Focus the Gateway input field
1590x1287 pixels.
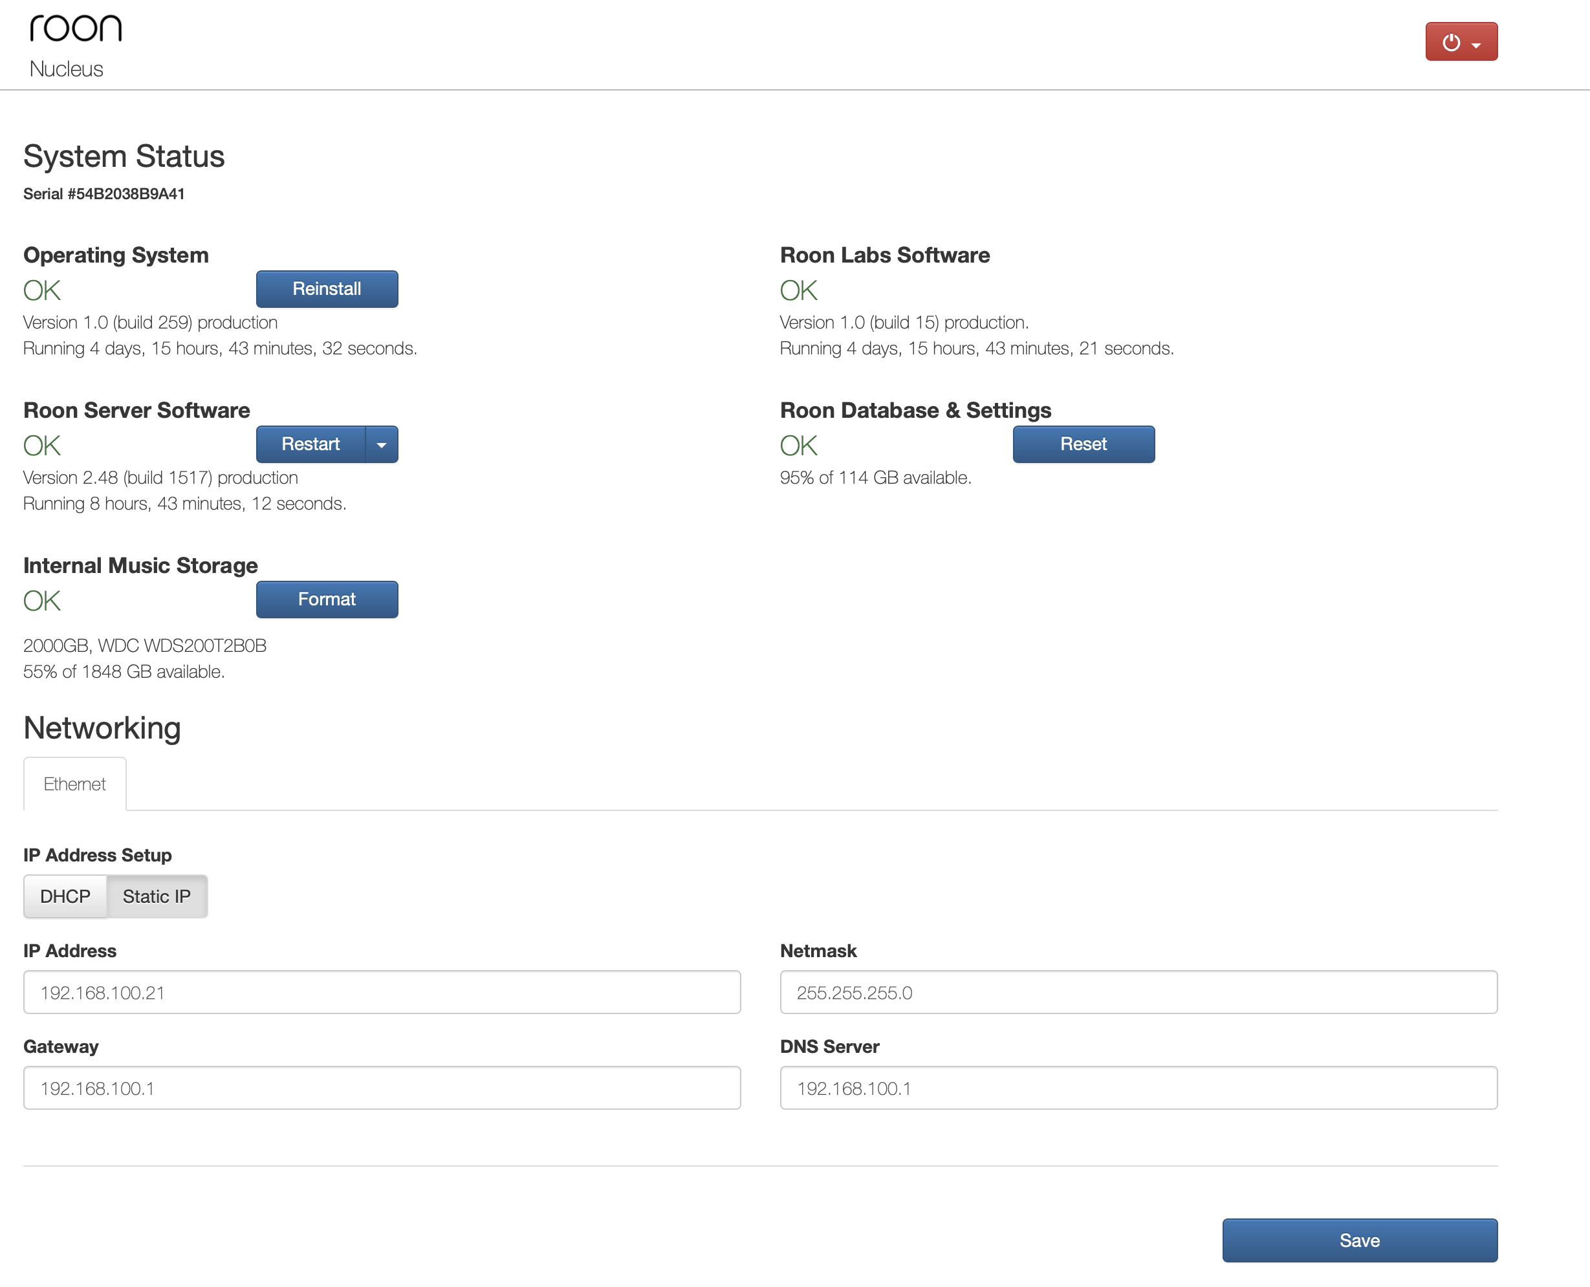[382, 1088]
